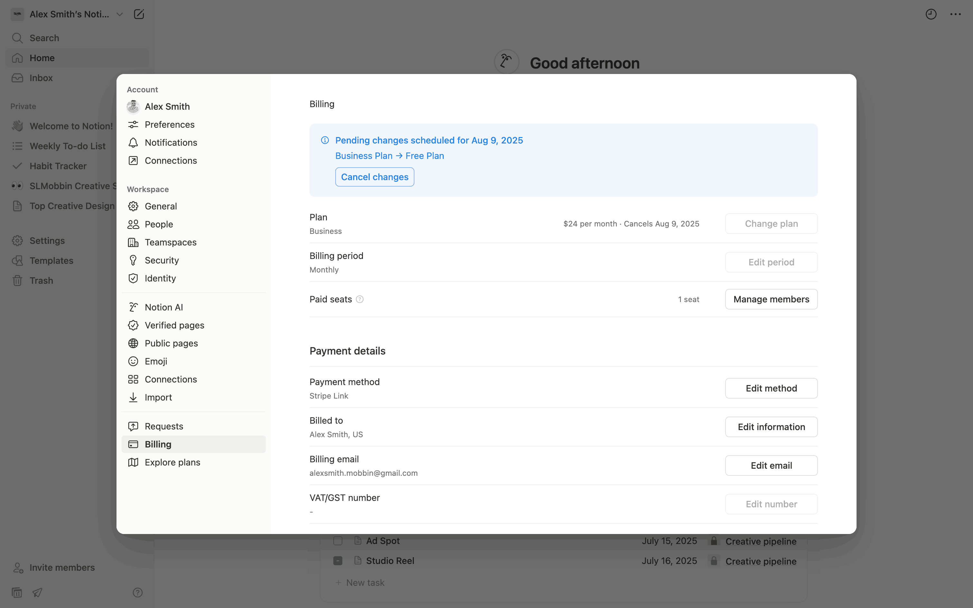Image resolution: width=973 pixels, height=608 pixels.
Task: Open the People settings section
Action: pyautogui.click(x=158, y=224)
